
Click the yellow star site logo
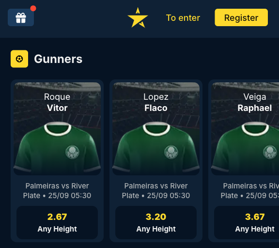click(138, 17)
